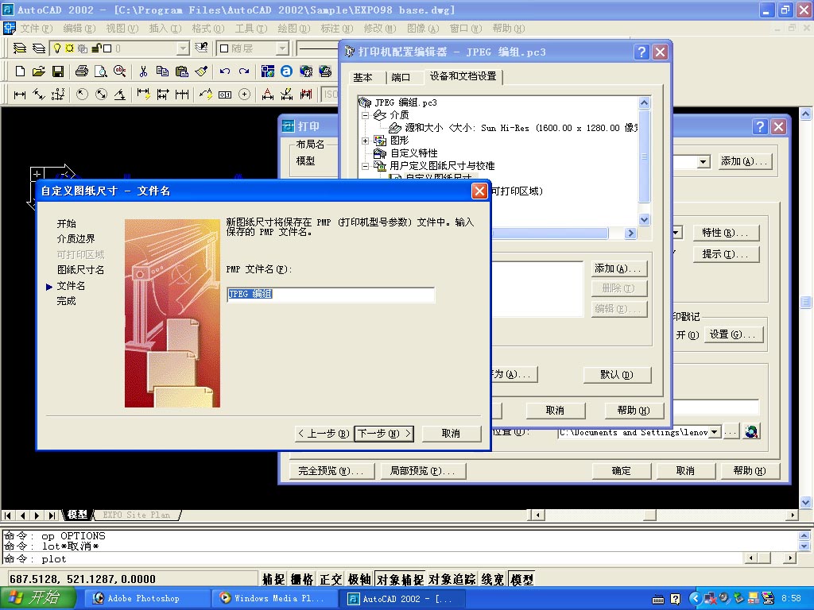
Task: Toggle the 捕捉 snap status button
Action: pyautogui.click(x=273, y=579)
